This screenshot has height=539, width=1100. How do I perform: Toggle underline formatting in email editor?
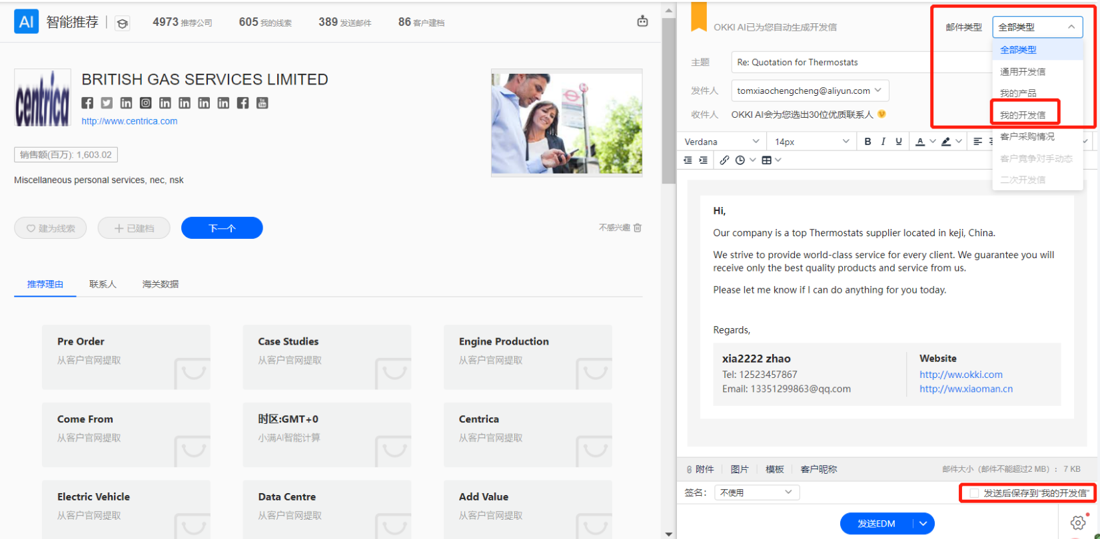click(899, 141)
